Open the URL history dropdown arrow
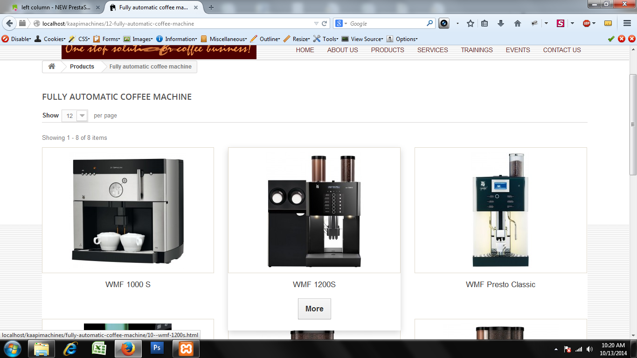The image size is (637, 358). (x=316, y=23)
